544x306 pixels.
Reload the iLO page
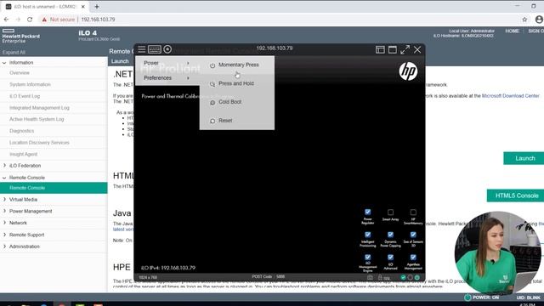point(30,20)
